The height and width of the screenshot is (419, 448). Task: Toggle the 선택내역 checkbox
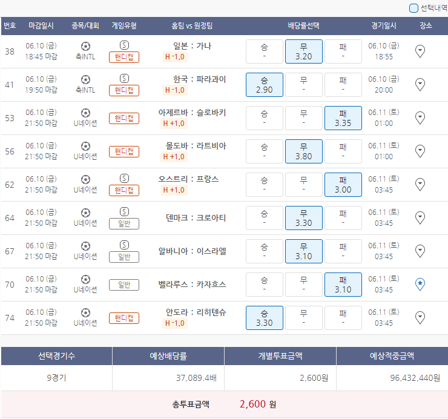(x=413, y=8)
